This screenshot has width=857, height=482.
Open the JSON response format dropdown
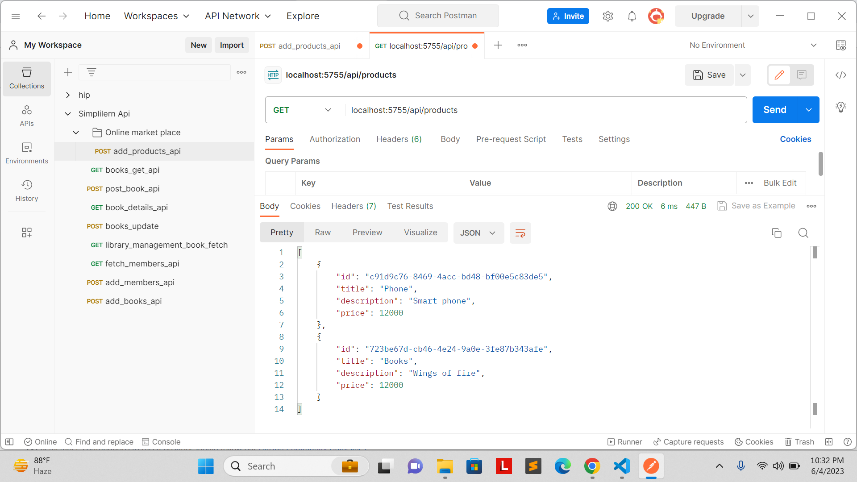478,233
